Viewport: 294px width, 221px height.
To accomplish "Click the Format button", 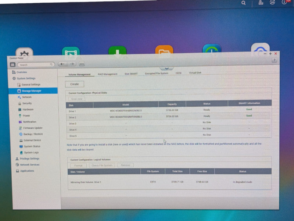I will pos(78,165).
